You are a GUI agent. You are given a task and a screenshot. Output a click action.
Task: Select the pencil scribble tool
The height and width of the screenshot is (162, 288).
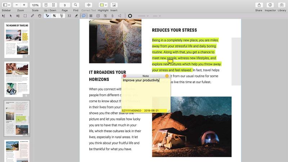point(32,16)
